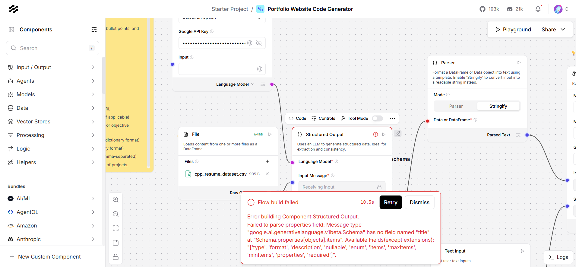This screenshot has width=576, height=267.
Task: Toggle Google API Key visibility eye
Action: (259, 43)
